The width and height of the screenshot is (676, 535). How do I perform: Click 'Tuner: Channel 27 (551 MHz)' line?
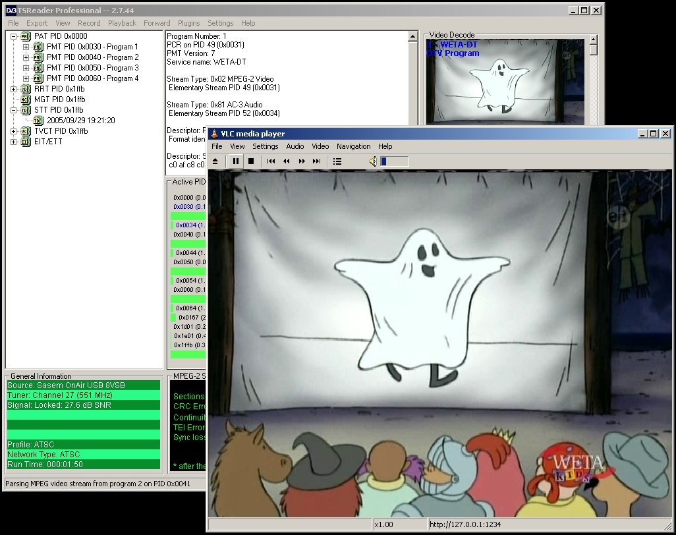coord(84,395)
